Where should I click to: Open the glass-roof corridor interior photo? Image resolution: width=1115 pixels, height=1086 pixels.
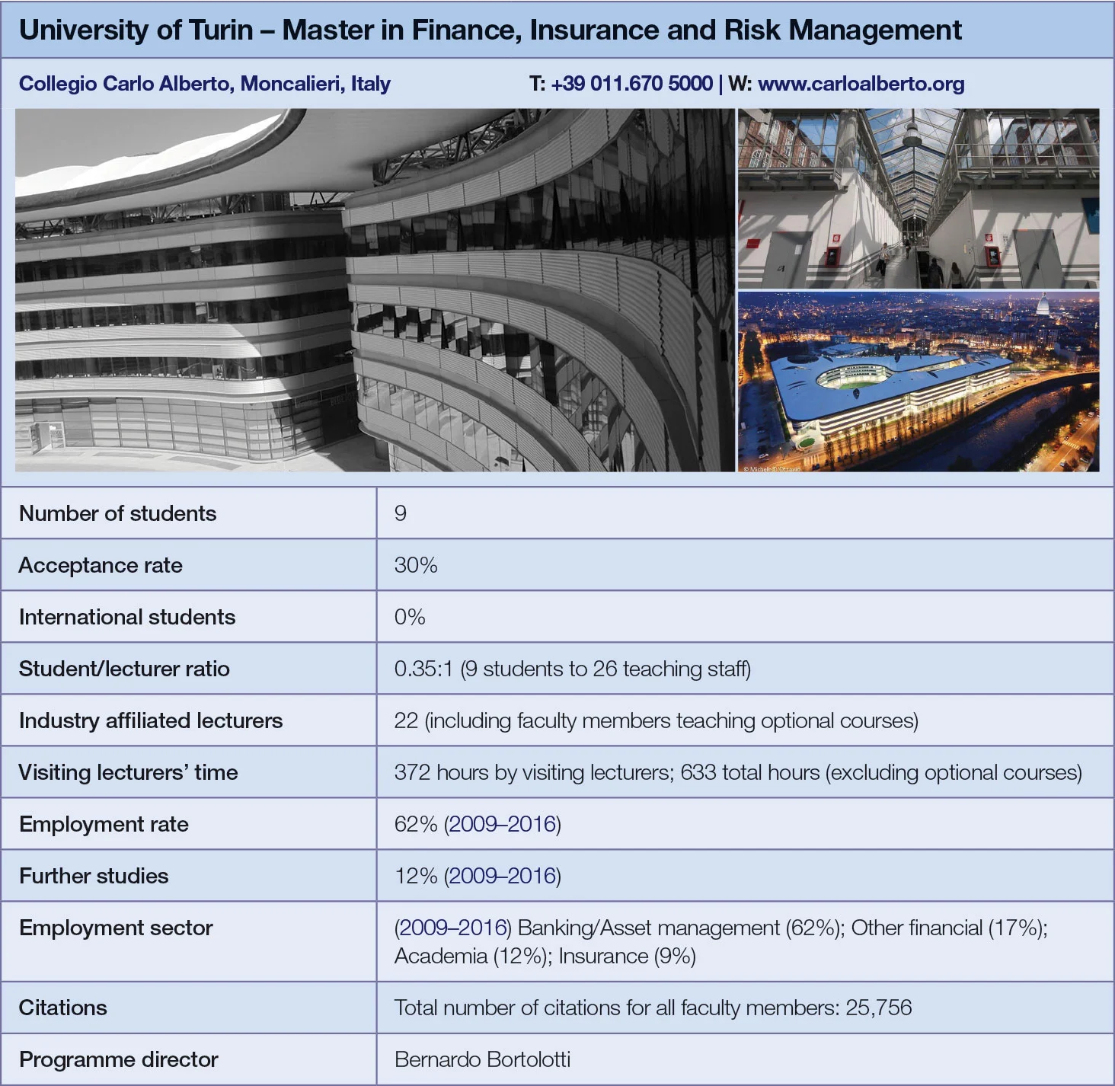(x=918, y=198)
